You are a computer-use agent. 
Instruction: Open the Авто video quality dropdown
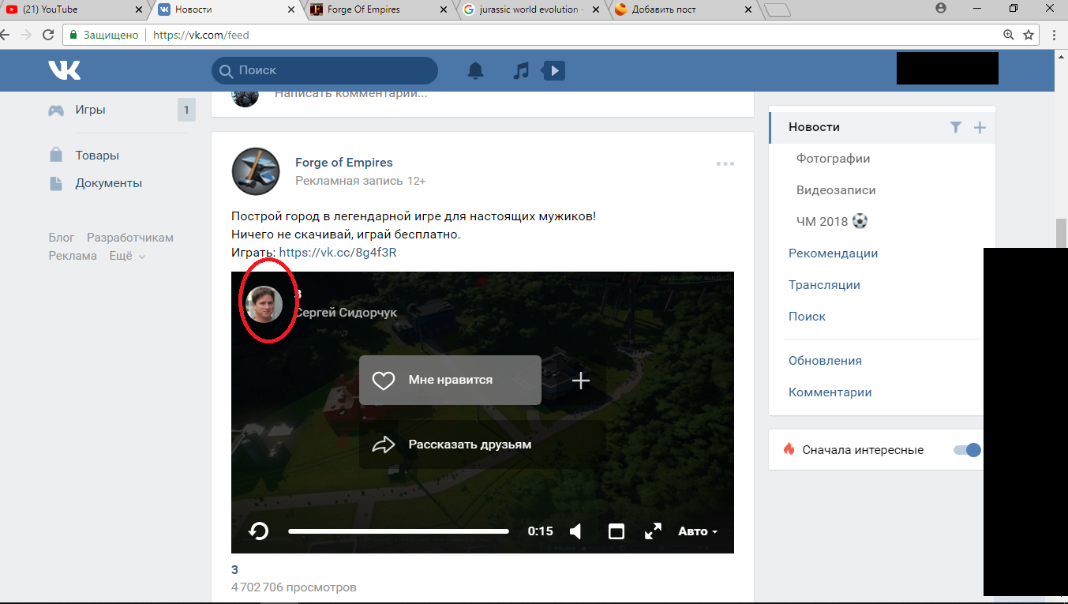[699, 531]
